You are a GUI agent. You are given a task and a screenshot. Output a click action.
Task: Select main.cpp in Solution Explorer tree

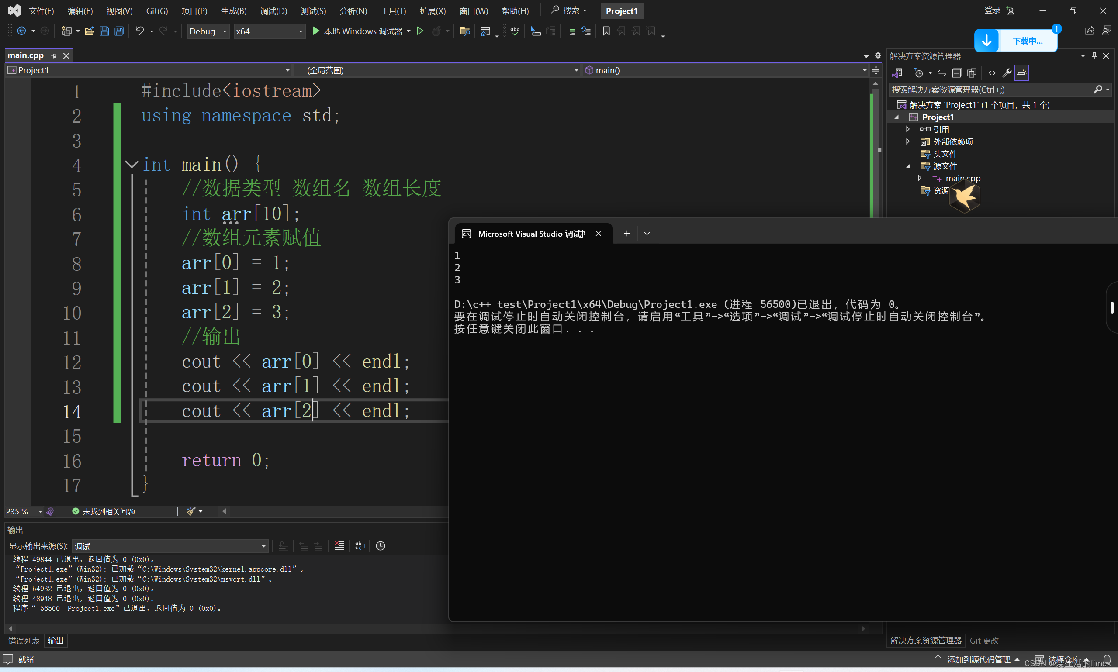pyautogui.click(x=962, y=179)
